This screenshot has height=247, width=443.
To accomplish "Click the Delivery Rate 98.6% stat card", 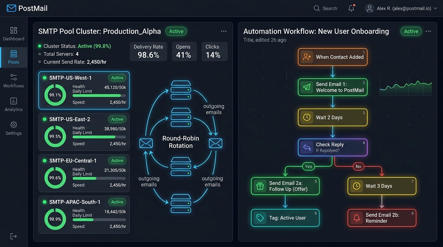I will (148, 51).
